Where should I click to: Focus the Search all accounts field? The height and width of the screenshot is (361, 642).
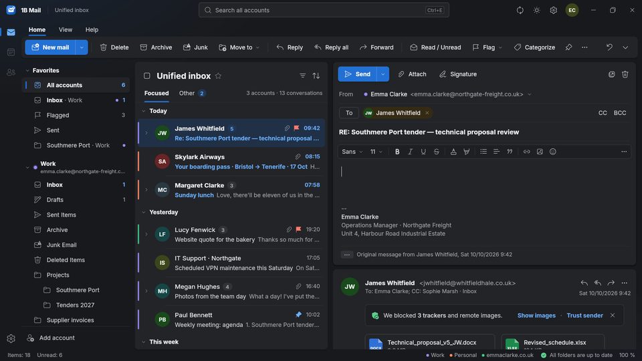click(x=324, y=10)
